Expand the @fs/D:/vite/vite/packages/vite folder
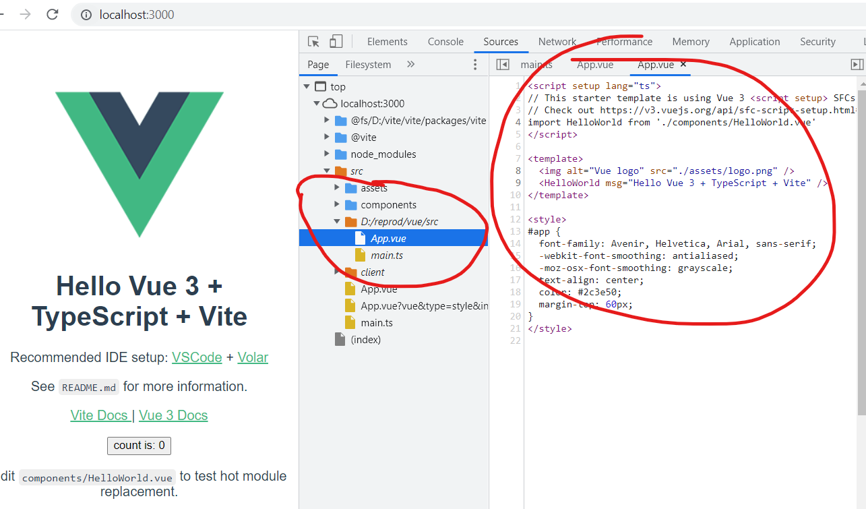This screenshot has height=509, width=866. (x=327, y=121)
